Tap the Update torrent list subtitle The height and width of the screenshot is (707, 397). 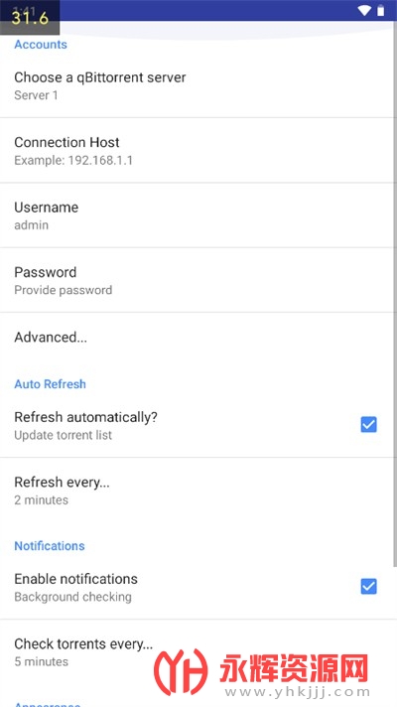(x=64, y=436)
